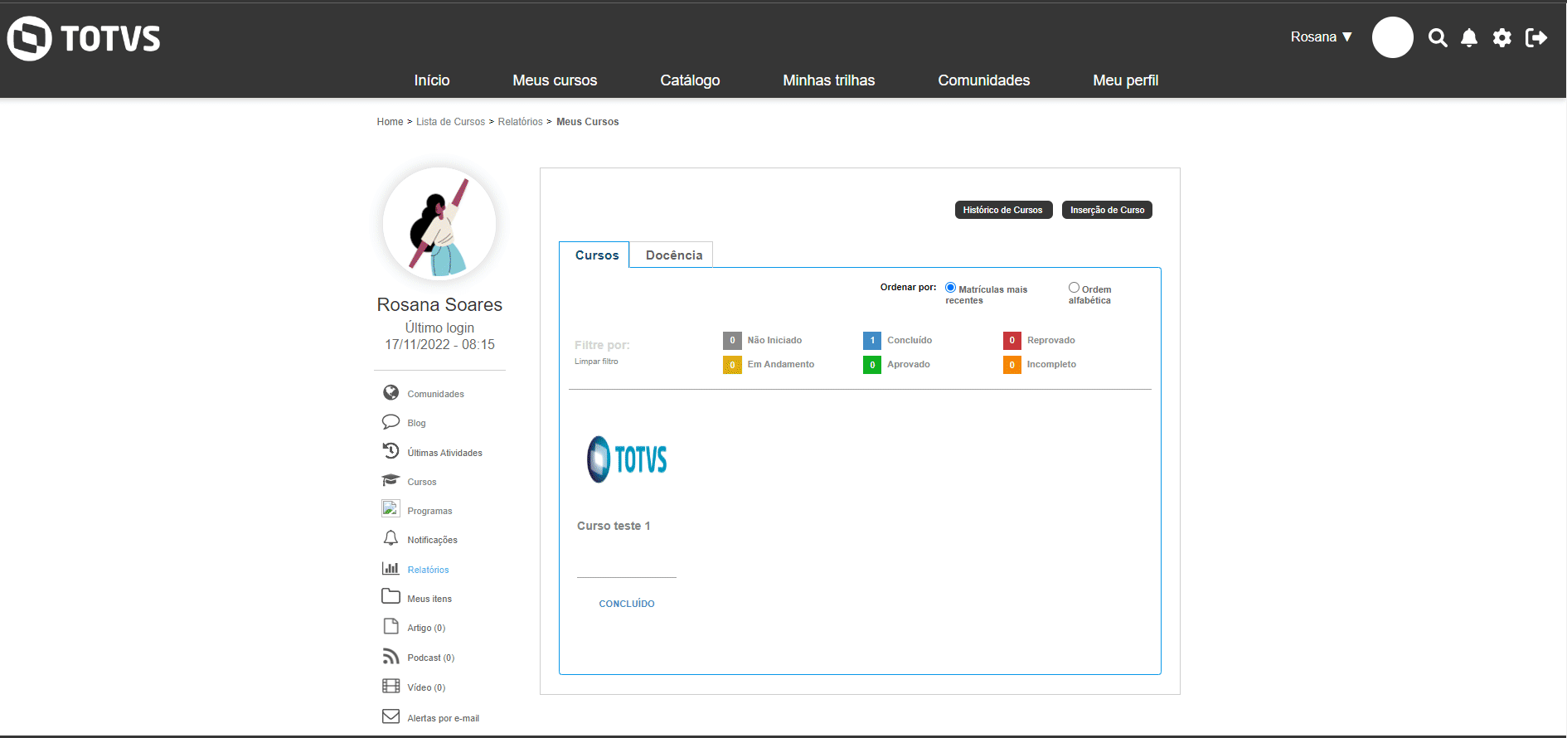Image resolution: width=1567 pixels, height=738 pixels.
Task: Click Limpar filtro link
Action: point(596,362)
